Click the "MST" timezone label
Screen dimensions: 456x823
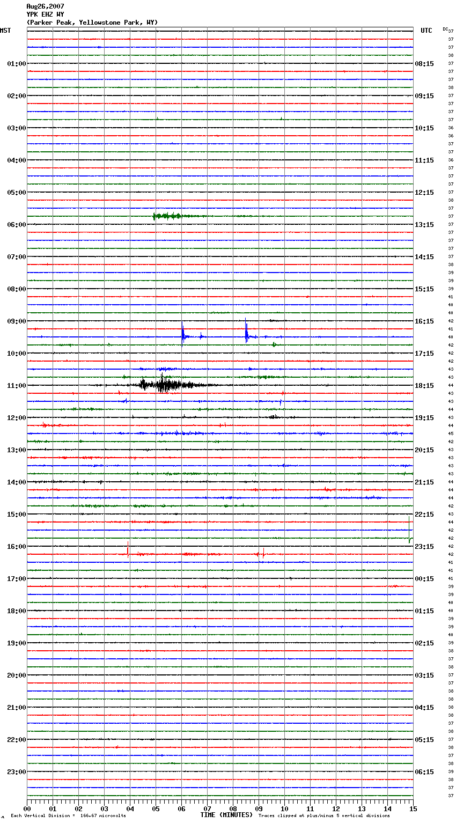pyautogui.click(x=5, y=31)
